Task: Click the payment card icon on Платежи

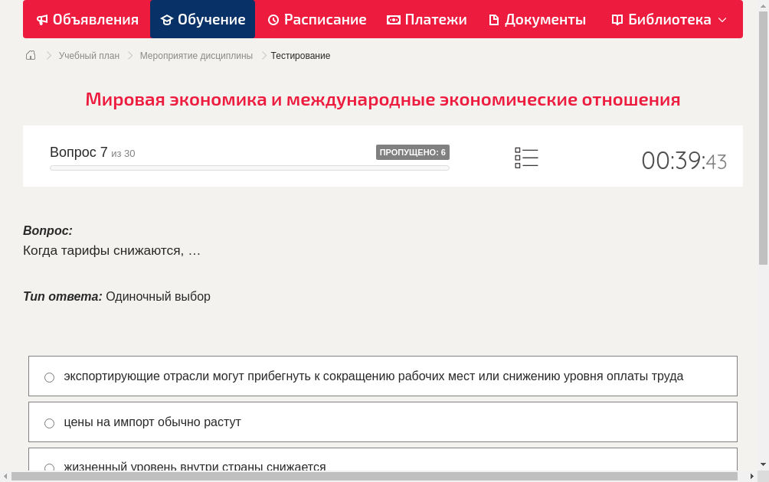Action: (x=394, y=19)
